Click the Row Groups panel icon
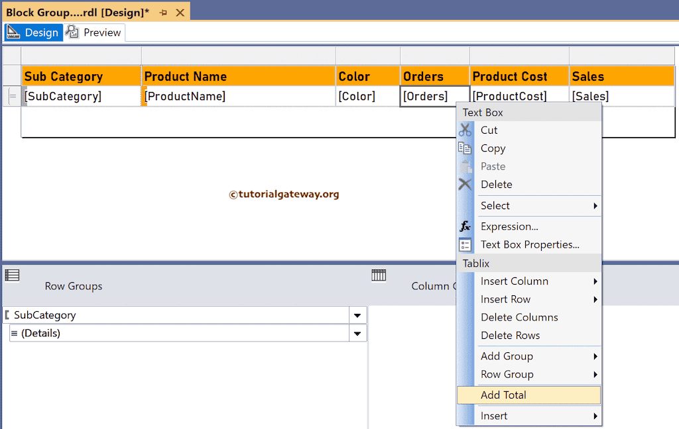The image size is (679, 429). 12,275
